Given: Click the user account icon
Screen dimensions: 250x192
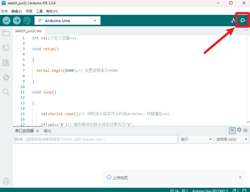Looking at the screenshot, I should [6, 181].
